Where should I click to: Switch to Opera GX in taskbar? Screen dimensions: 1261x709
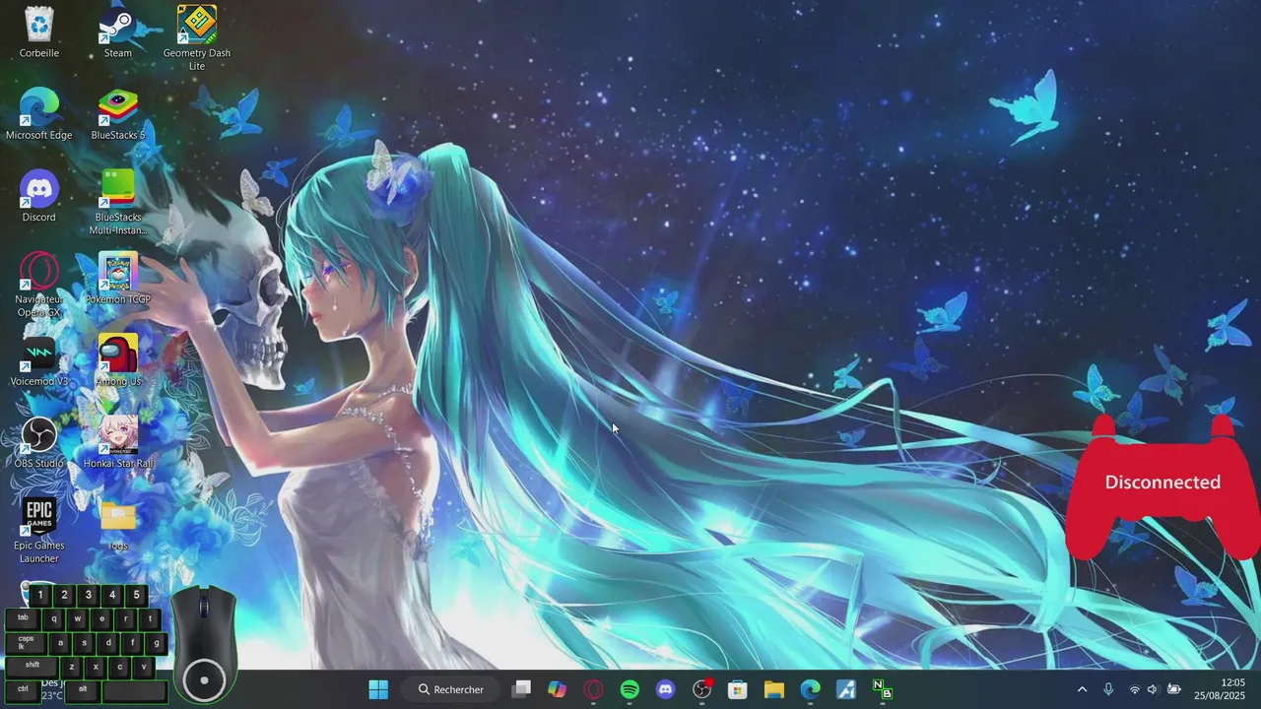[593, 689]
